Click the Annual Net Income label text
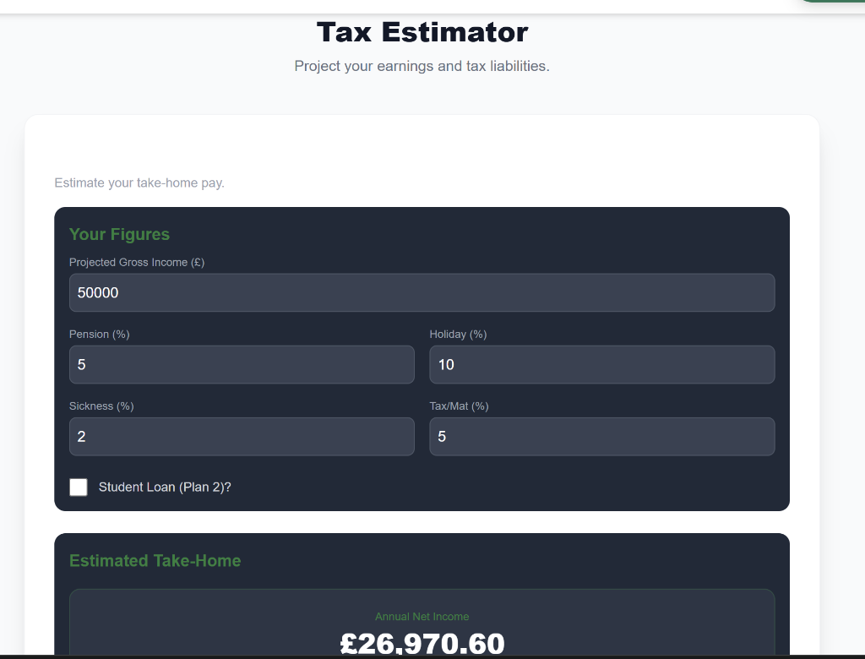This screenshot has width=865, height=659. tap(422, 616)
